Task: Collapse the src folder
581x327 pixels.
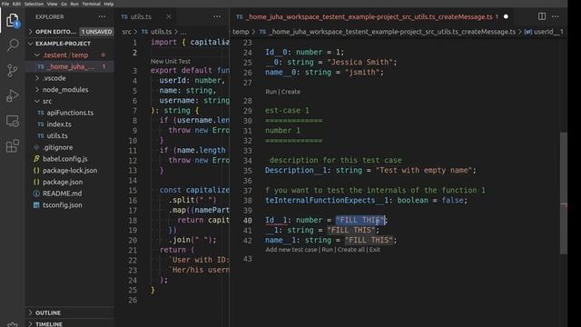Action: pos(47,101)
